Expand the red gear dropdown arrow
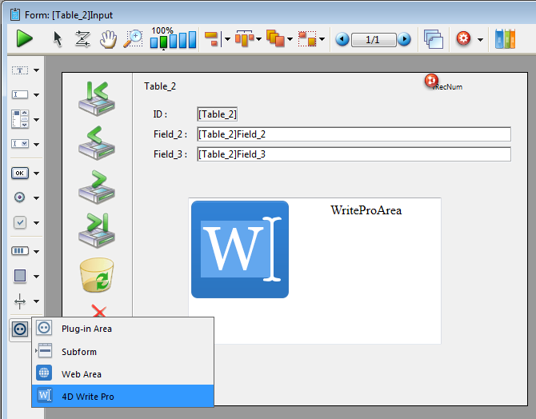The height and width of the screenshot is (419, 536). [480, 40]
